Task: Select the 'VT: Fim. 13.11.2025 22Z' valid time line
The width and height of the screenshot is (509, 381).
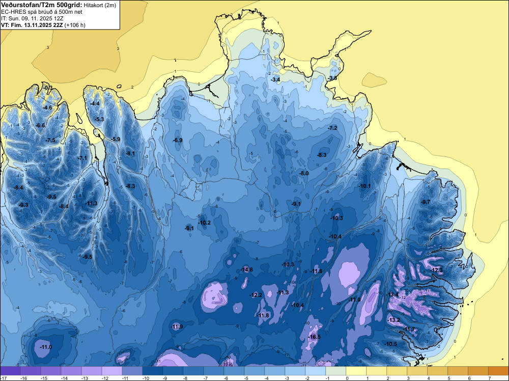Action: [x=32, y=25]
